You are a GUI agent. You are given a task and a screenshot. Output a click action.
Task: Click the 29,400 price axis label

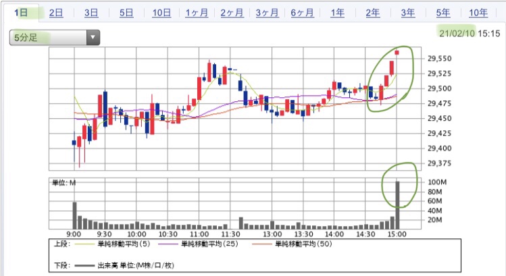[440, 148]
